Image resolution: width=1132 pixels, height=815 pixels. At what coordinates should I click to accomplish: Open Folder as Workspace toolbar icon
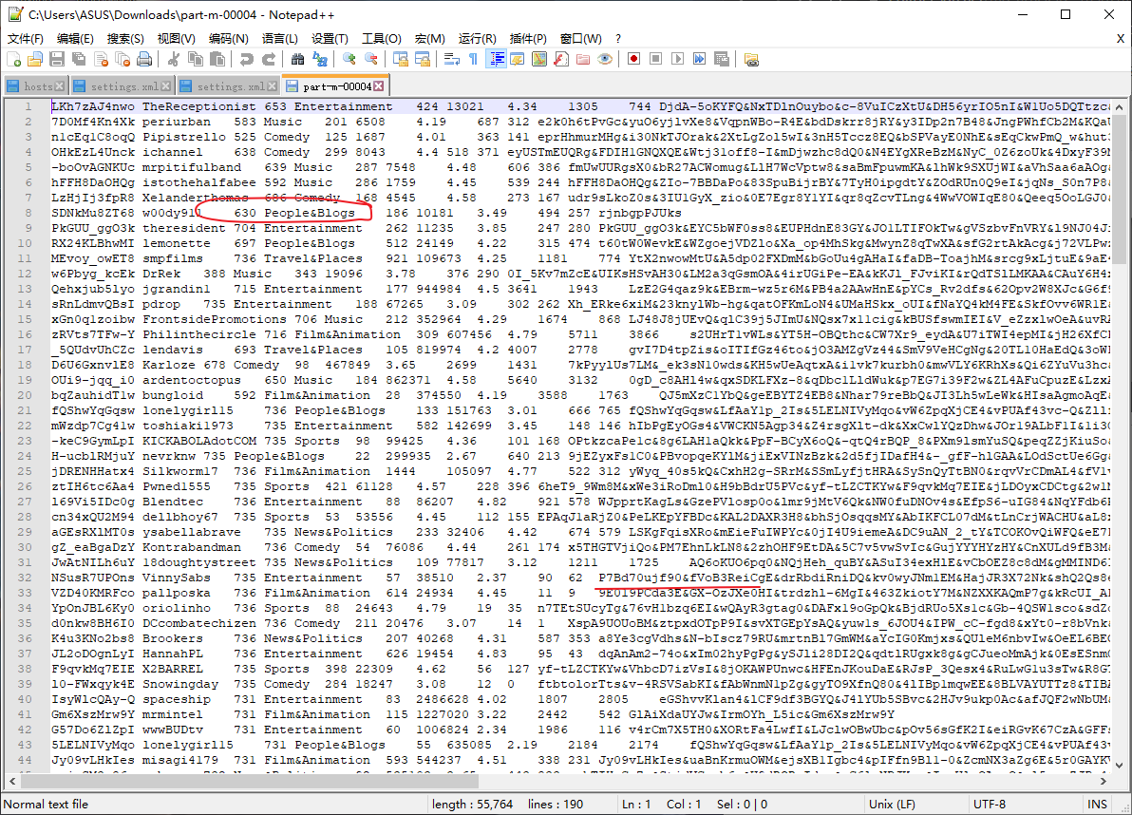click(583, 59)
